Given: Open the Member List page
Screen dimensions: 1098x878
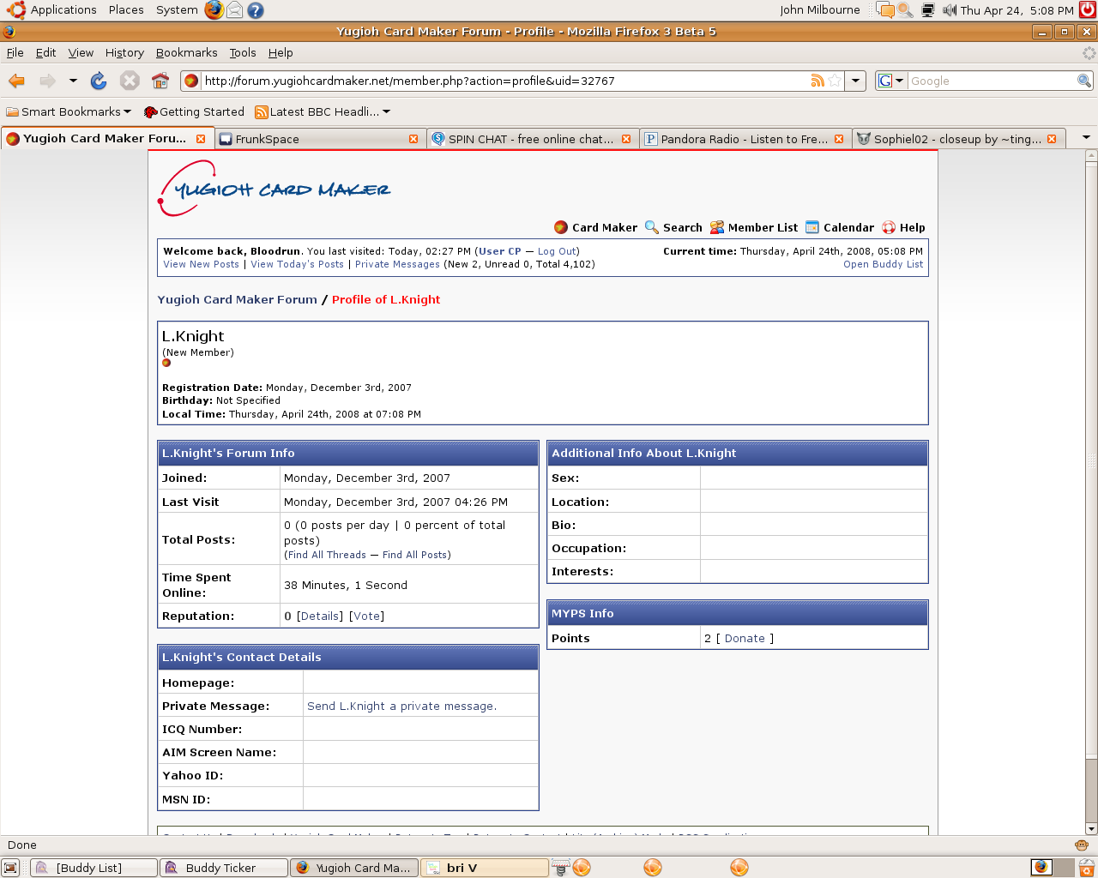Looking at the screenshot, I should [x=762, y=227].
